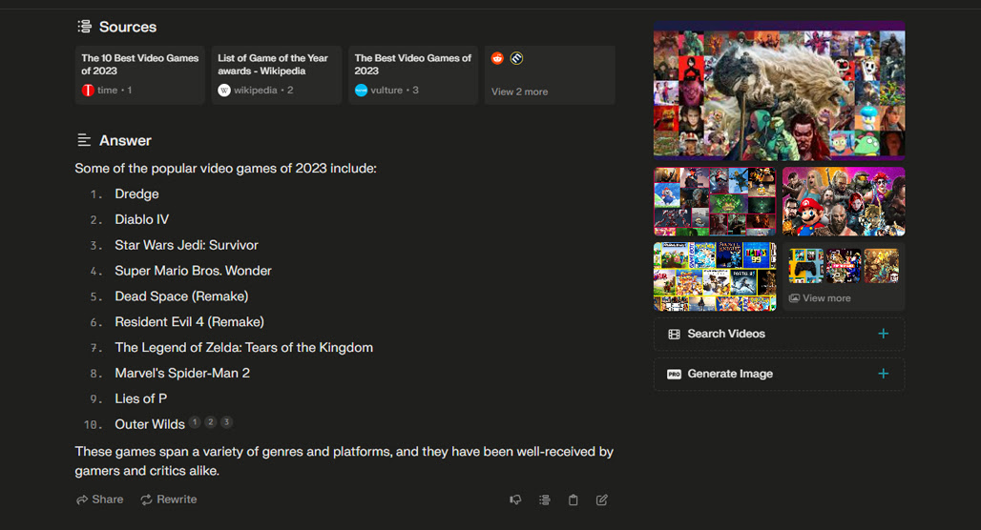This screenshot has width=981, height=530.
Task: Click the image icon beside View more
Action: tap(794, 298)
